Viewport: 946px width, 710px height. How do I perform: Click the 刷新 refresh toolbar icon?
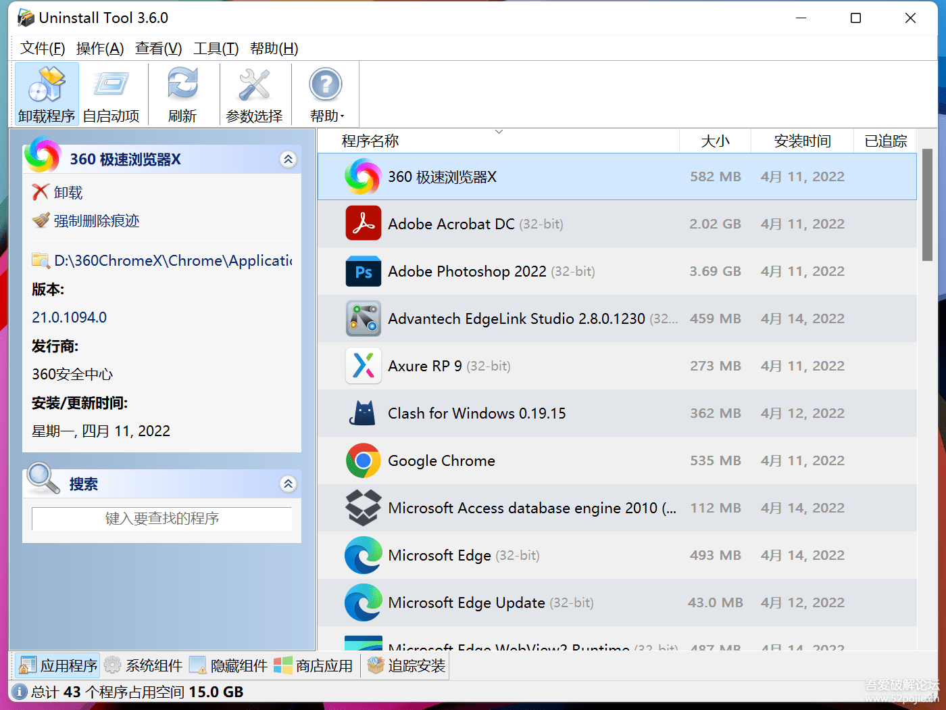(182, 94)
